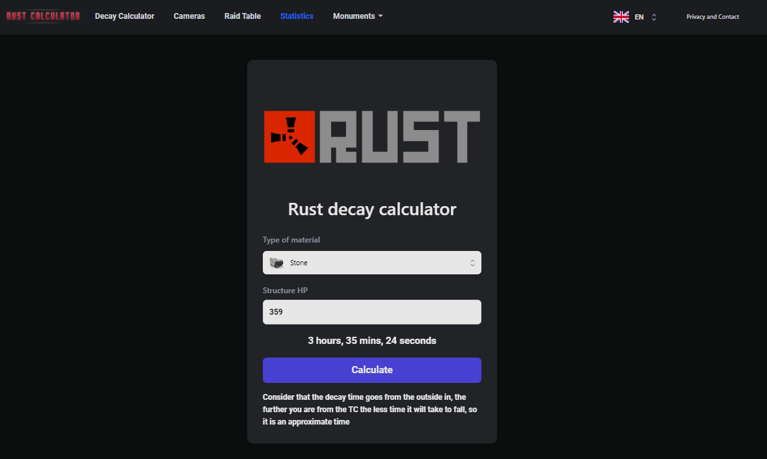Open the Decay Calculator page
767x459 pixels.
(124, 16)
